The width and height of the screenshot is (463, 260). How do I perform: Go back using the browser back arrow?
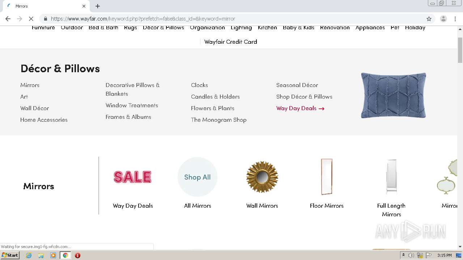point(8,19)
